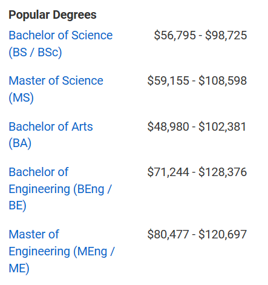Screen dimensions: 268x285
Task: Click the (MS) abbreviation text
Action: pyautogui.click(x=21, y=97)
